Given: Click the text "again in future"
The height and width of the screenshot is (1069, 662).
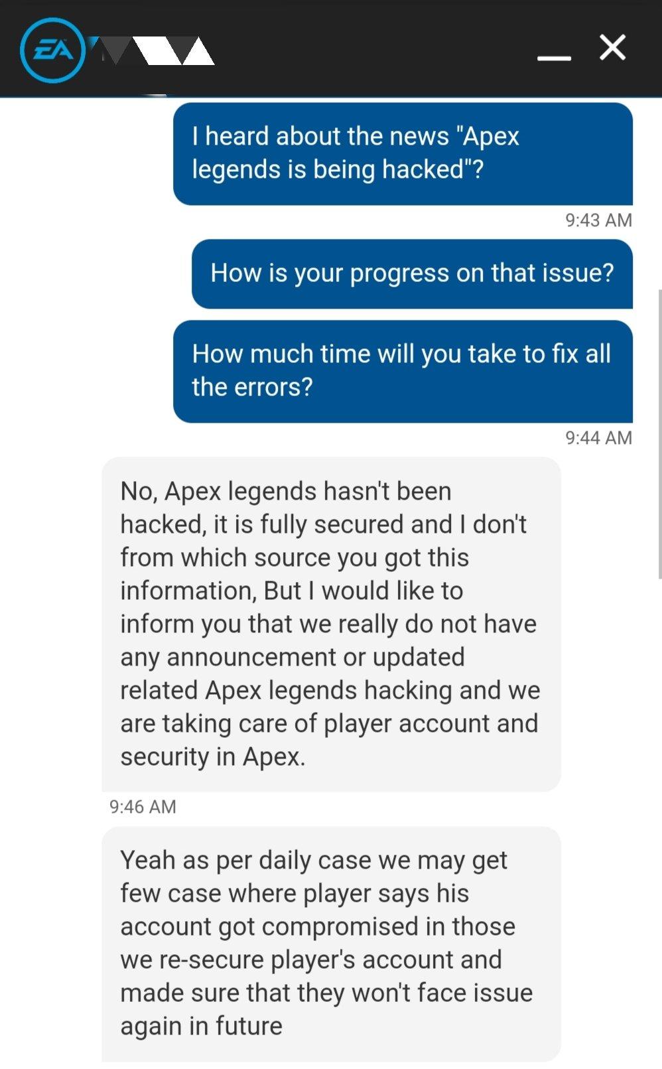Looking at the screenshot, I should [x=202, y=1027].
